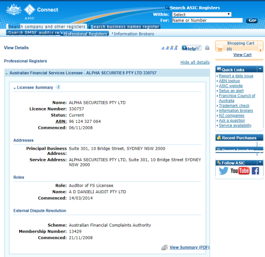Screen dimensions: 265x257
Task: Expand the Recent Purchases panel arrow
Action: point(260,145)
